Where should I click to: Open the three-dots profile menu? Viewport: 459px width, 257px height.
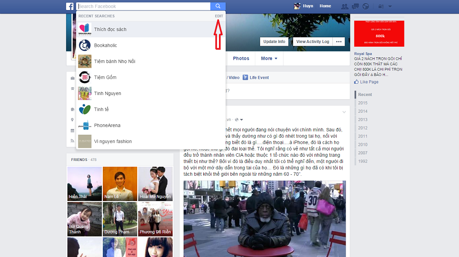339,42
